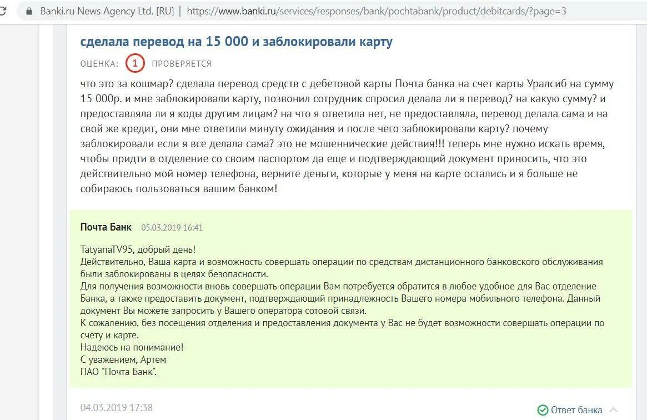Click green checkmark icon beside 'Ответ банка'
Viewport: 647px width, 420px height.
(543, 410)
